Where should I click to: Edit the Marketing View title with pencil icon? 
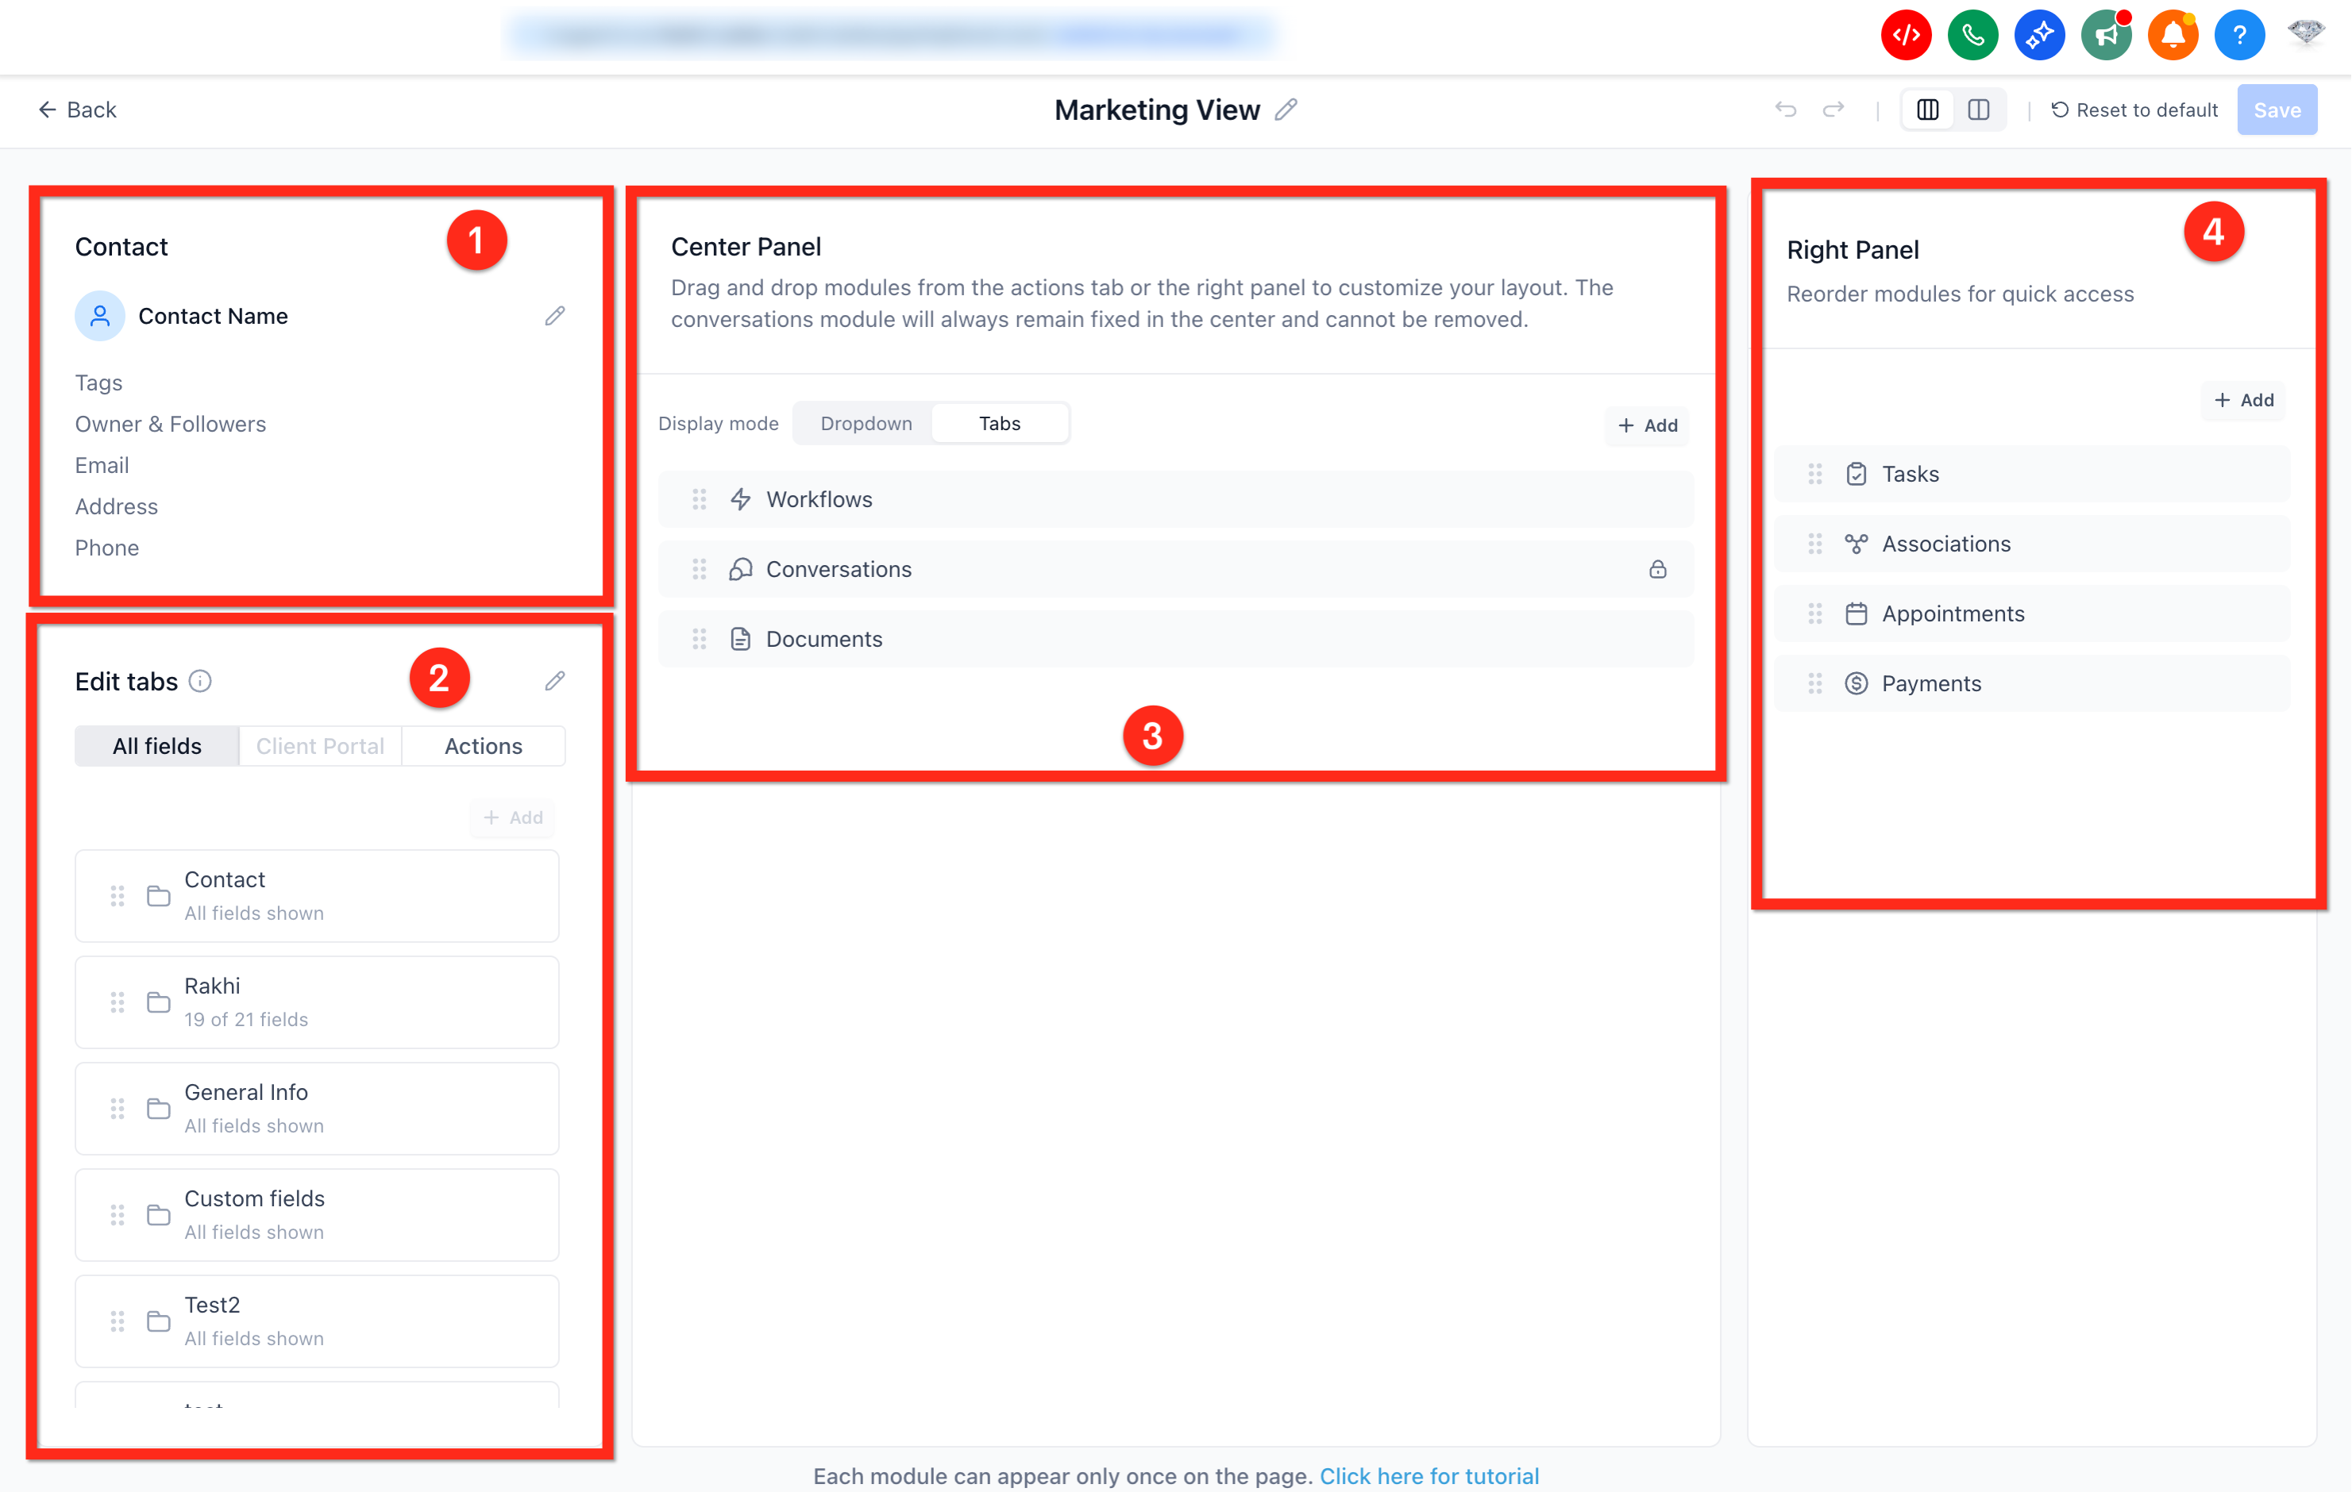tap(1286, 110)
